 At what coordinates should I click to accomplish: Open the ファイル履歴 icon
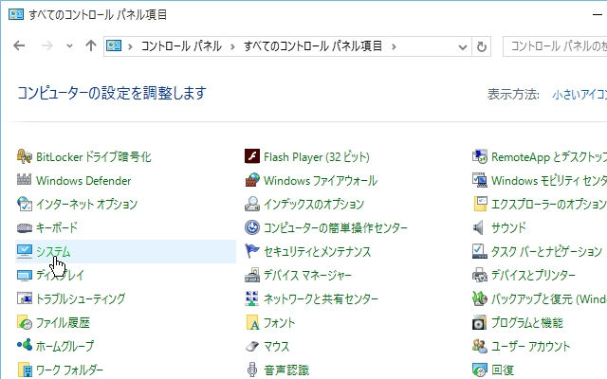click(25, 322)
